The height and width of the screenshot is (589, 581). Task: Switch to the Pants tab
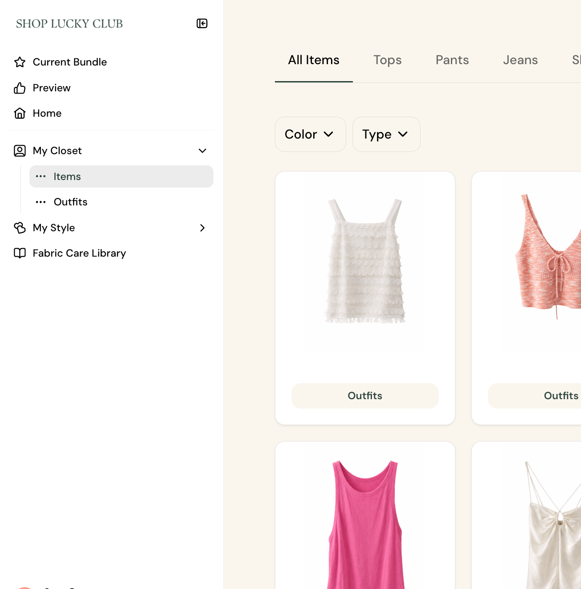(x=452, y=60)
